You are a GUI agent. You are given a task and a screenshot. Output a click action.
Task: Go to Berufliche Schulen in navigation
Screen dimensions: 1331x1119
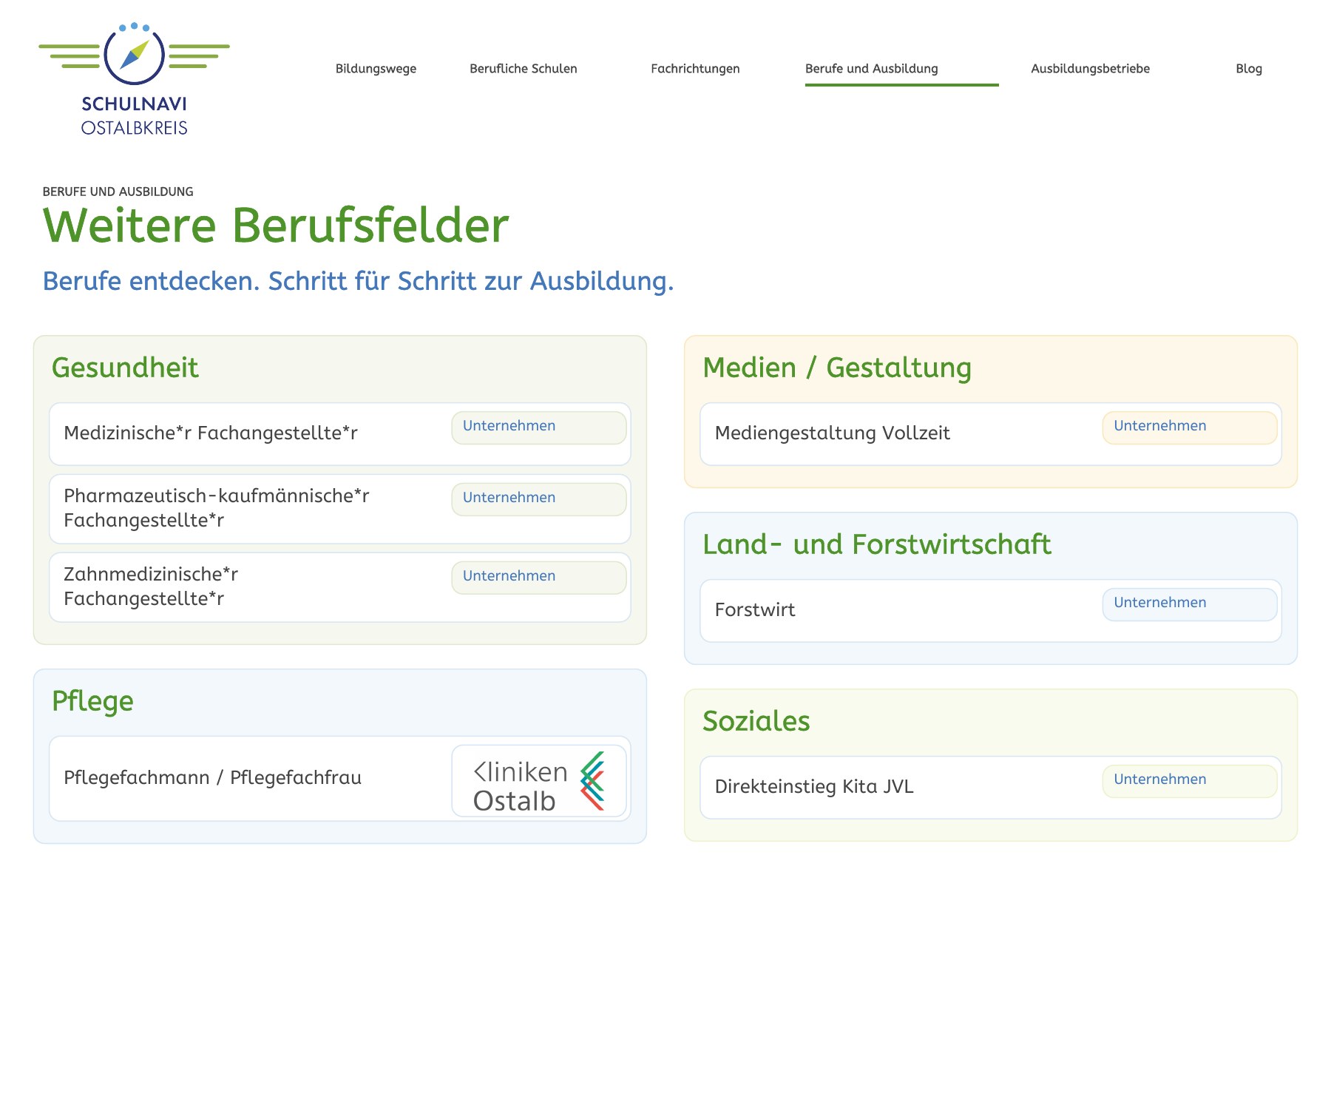[x=524, y=69]
